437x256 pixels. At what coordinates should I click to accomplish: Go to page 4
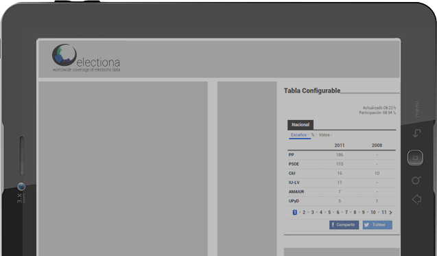pos(321,212)
